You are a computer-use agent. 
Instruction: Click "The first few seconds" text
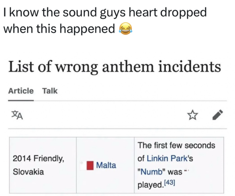point(176,145)
